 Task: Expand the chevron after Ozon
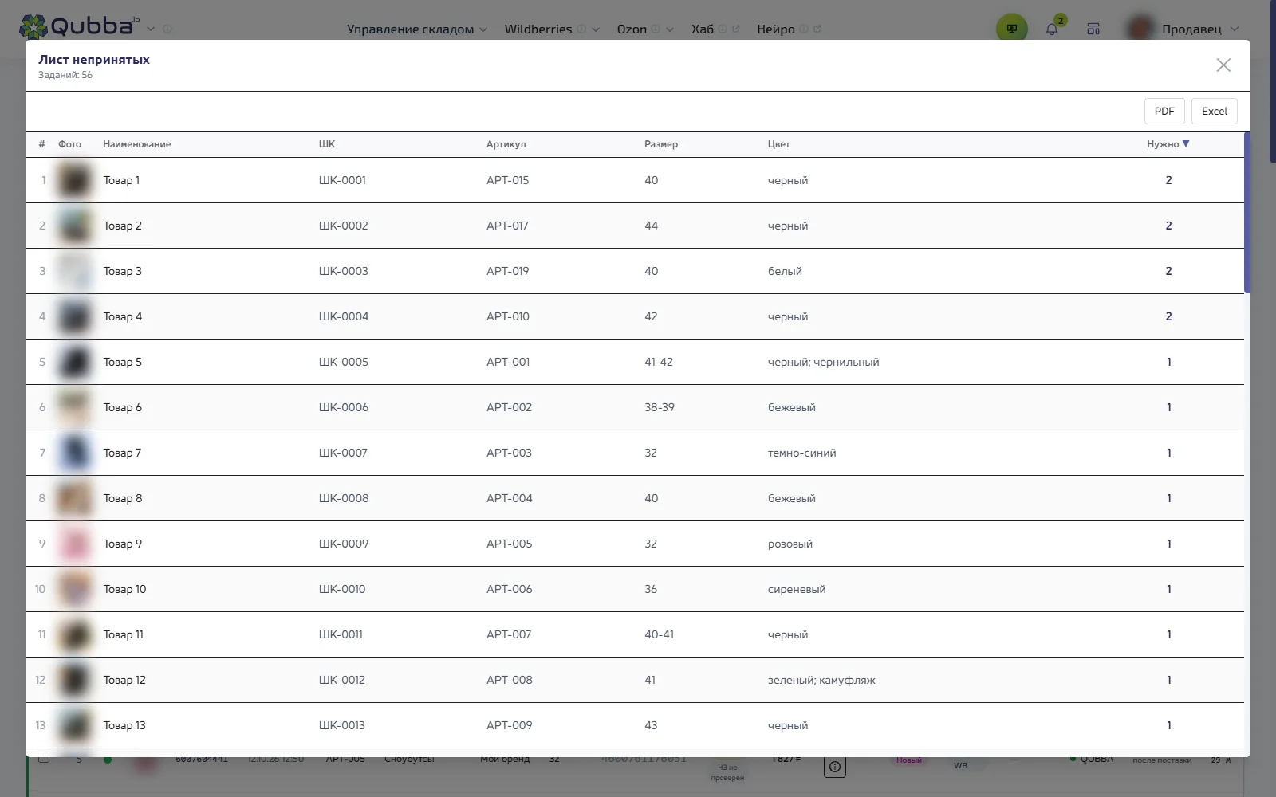(x=670, y=29)
